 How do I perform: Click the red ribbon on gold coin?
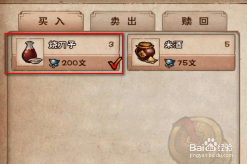(x=188, y=128)
